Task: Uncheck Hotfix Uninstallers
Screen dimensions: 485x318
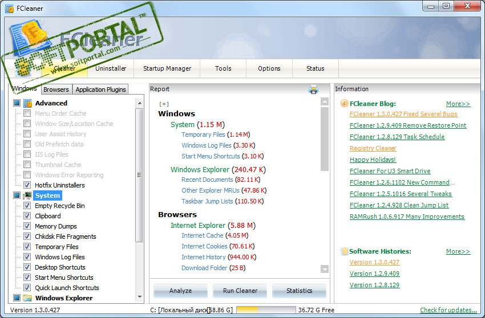Action: pyautogui.click(x=27, y=185)
